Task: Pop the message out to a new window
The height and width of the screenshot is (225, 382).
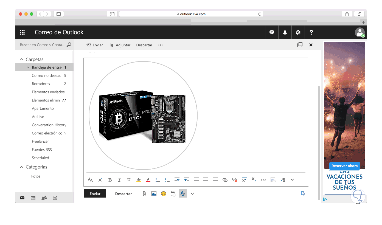Action: coord(300,45)
